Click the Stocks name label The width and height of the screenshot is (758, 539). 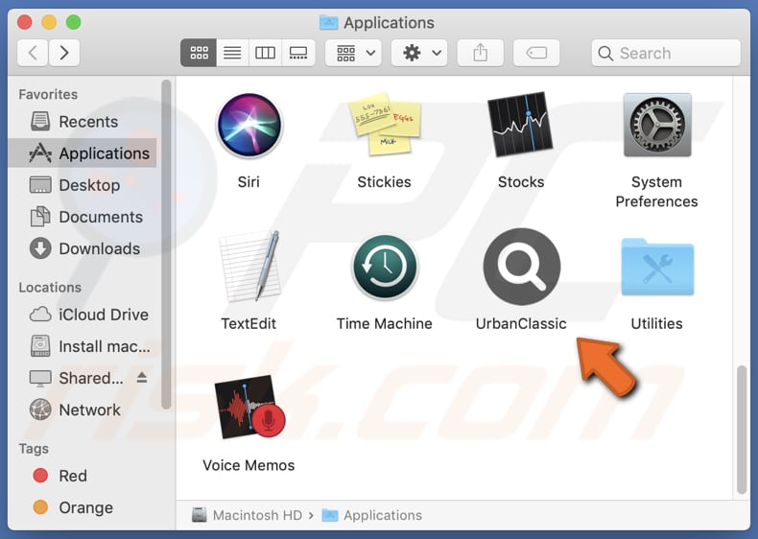[x=521, y=182]
